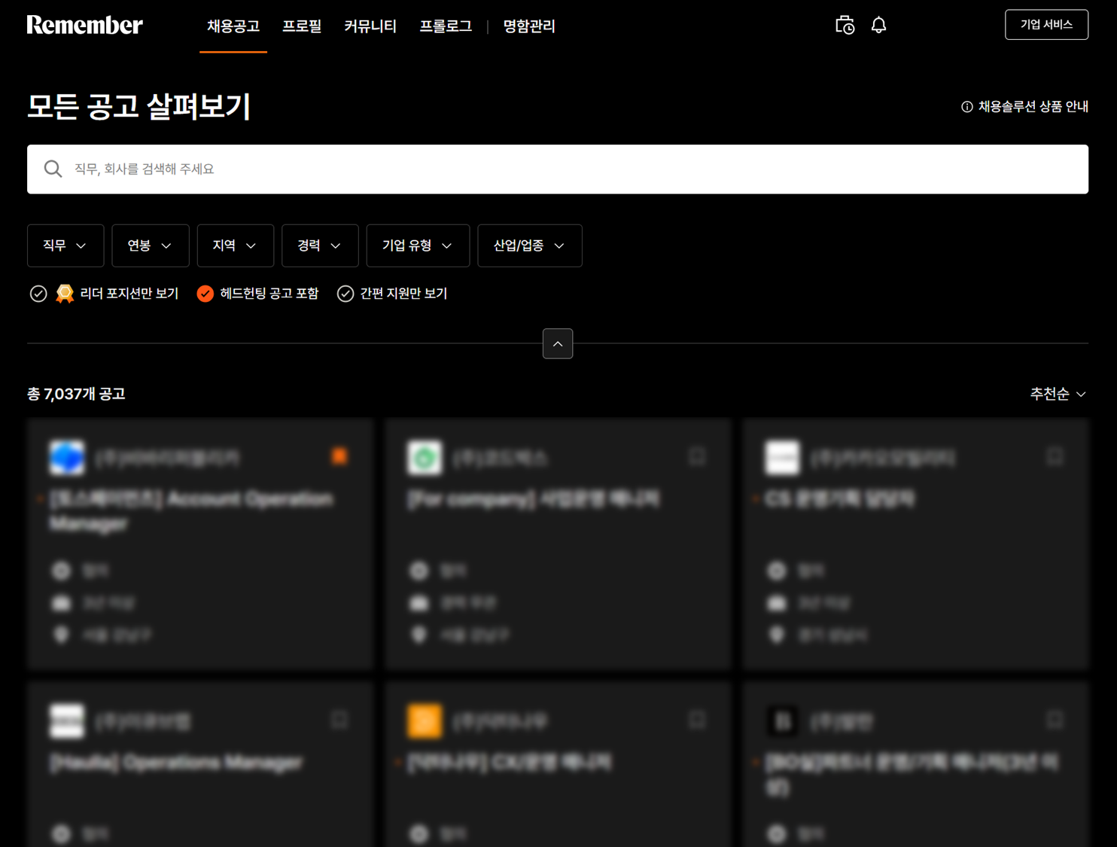Open the 연봉 filter dropdown
The height and width of the screenshot is (847, 1117).
point(151,245)
